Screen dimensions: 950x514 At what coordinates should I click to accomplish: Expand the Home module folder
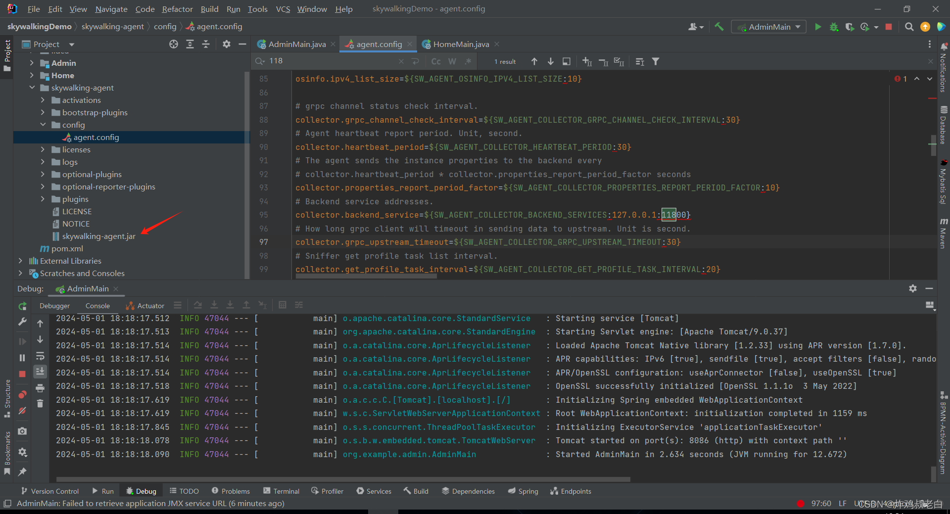(32, 75)
